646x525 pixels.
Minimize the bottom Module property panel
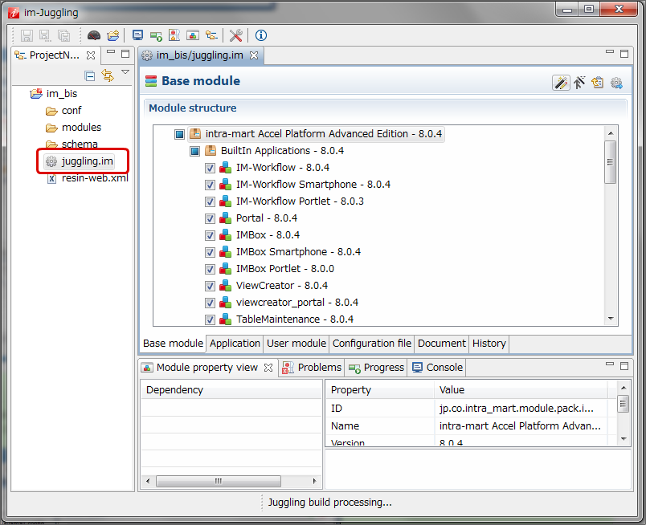point(610,364)
